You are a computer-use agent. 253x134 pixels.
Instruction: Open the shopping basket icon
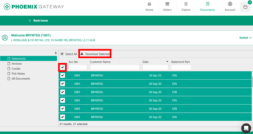click(x=245, y=7)
